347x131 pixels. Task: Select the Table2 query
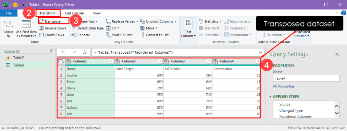click(18, 58)
